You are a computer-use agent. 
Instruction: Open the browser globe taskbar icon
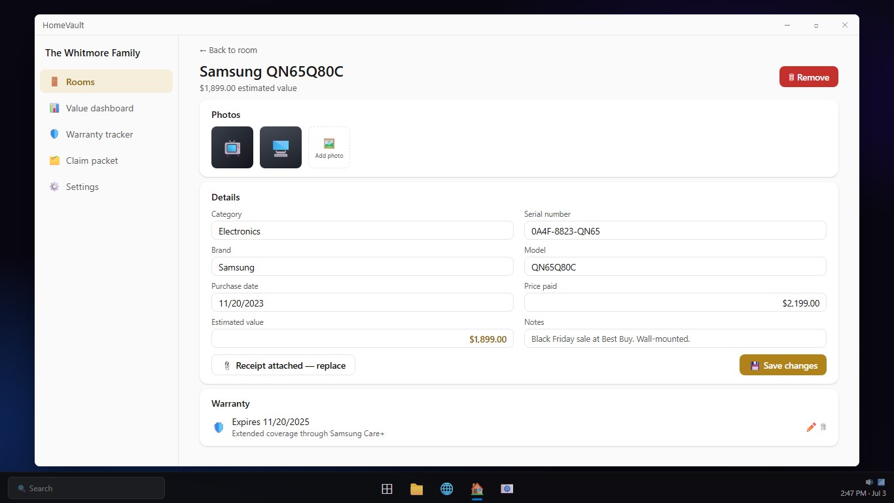tap(447, 489)
